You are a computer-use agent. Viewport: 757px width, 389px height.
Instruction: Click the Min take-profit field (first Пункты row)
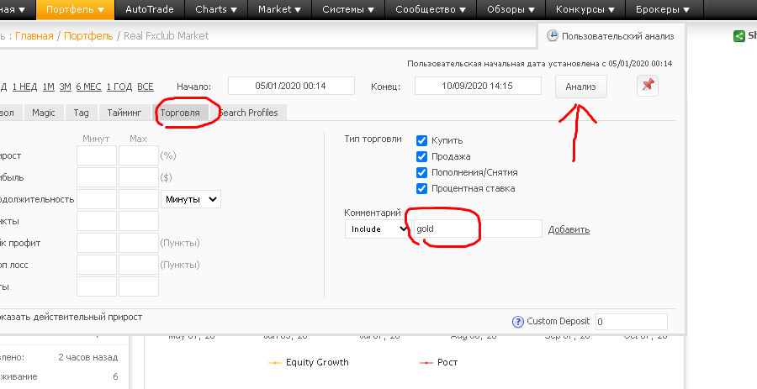pos(97,243)
